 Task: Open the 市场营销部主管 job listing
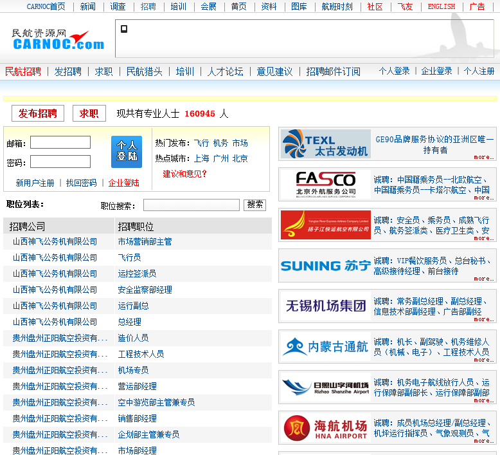coord(145,242)
